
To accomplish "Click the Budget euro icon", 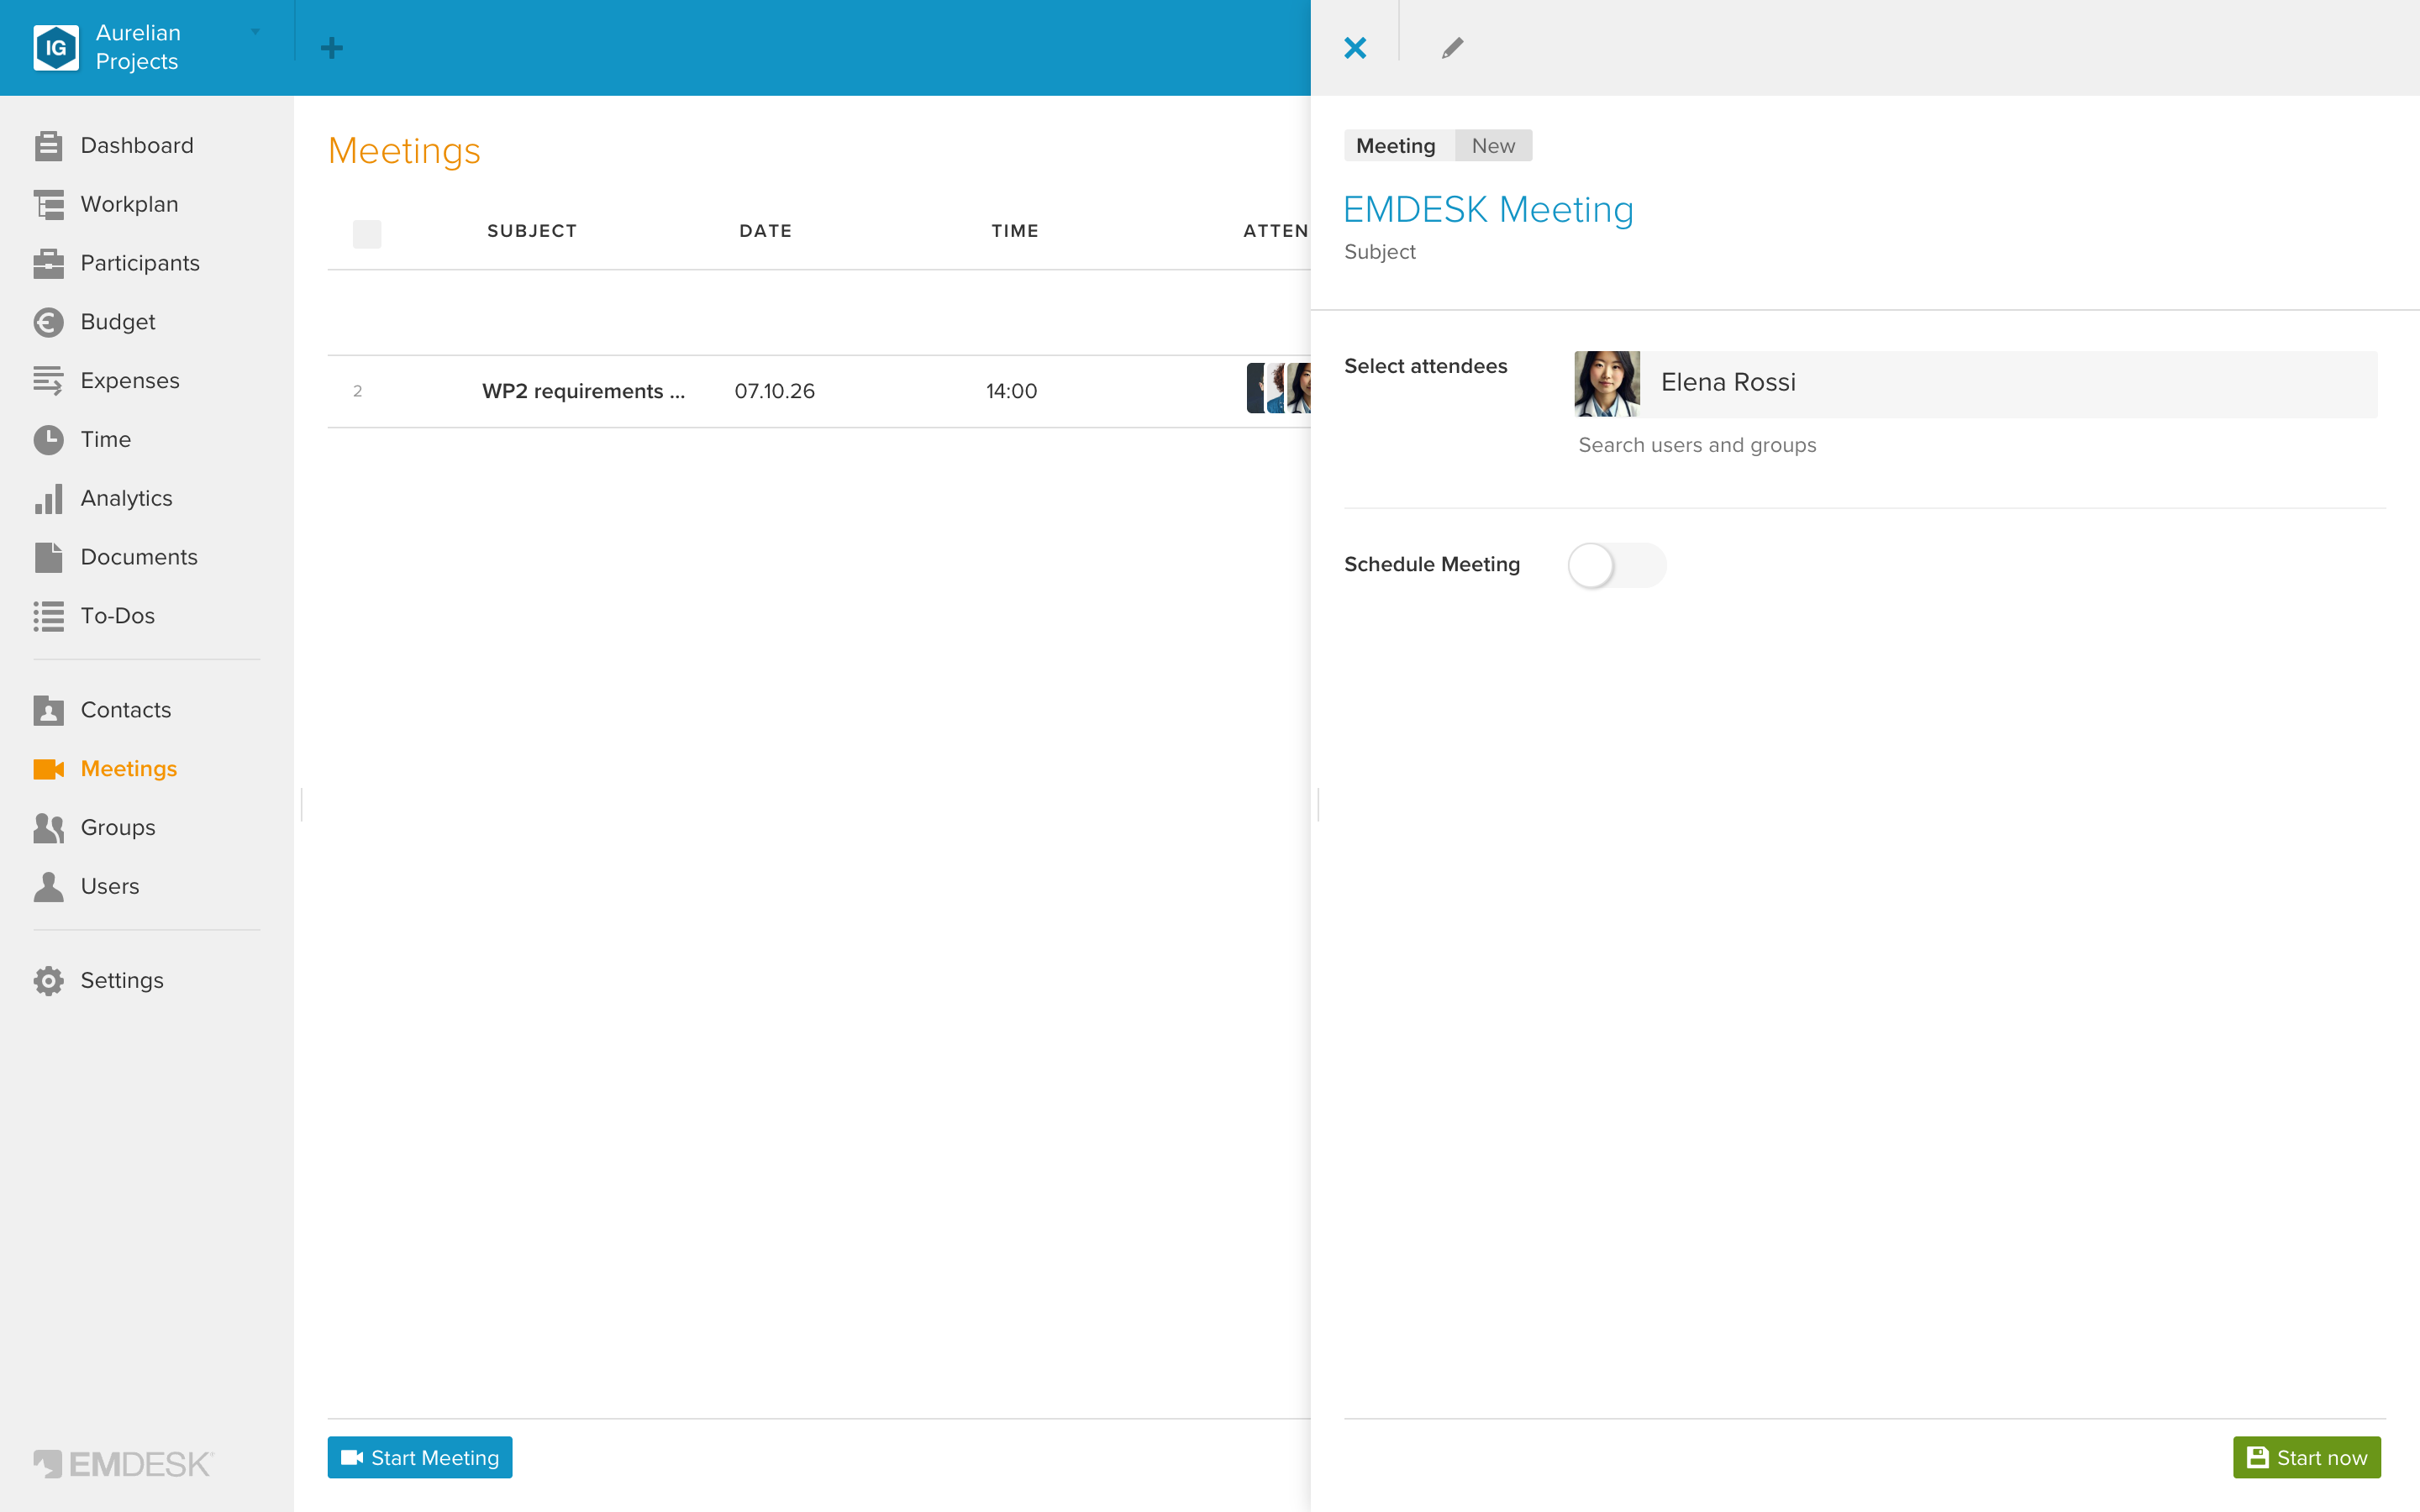I will click(x=48, y=322).
